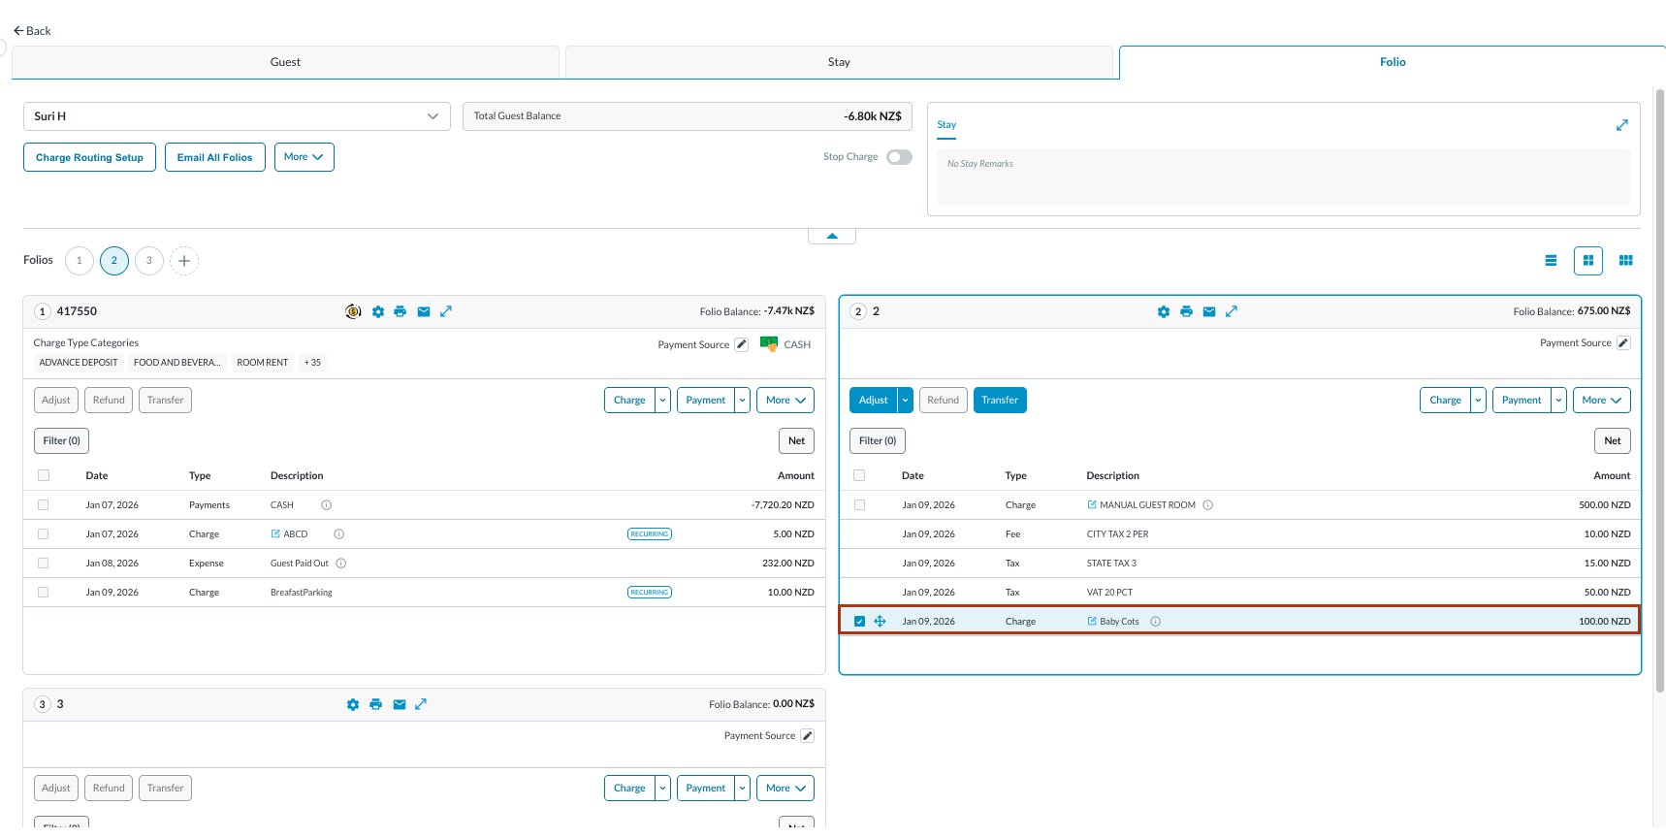The width and height of the screenshot is (1666, 839).
Task: Collapse the header panel with up arrow
Action: 832,236
